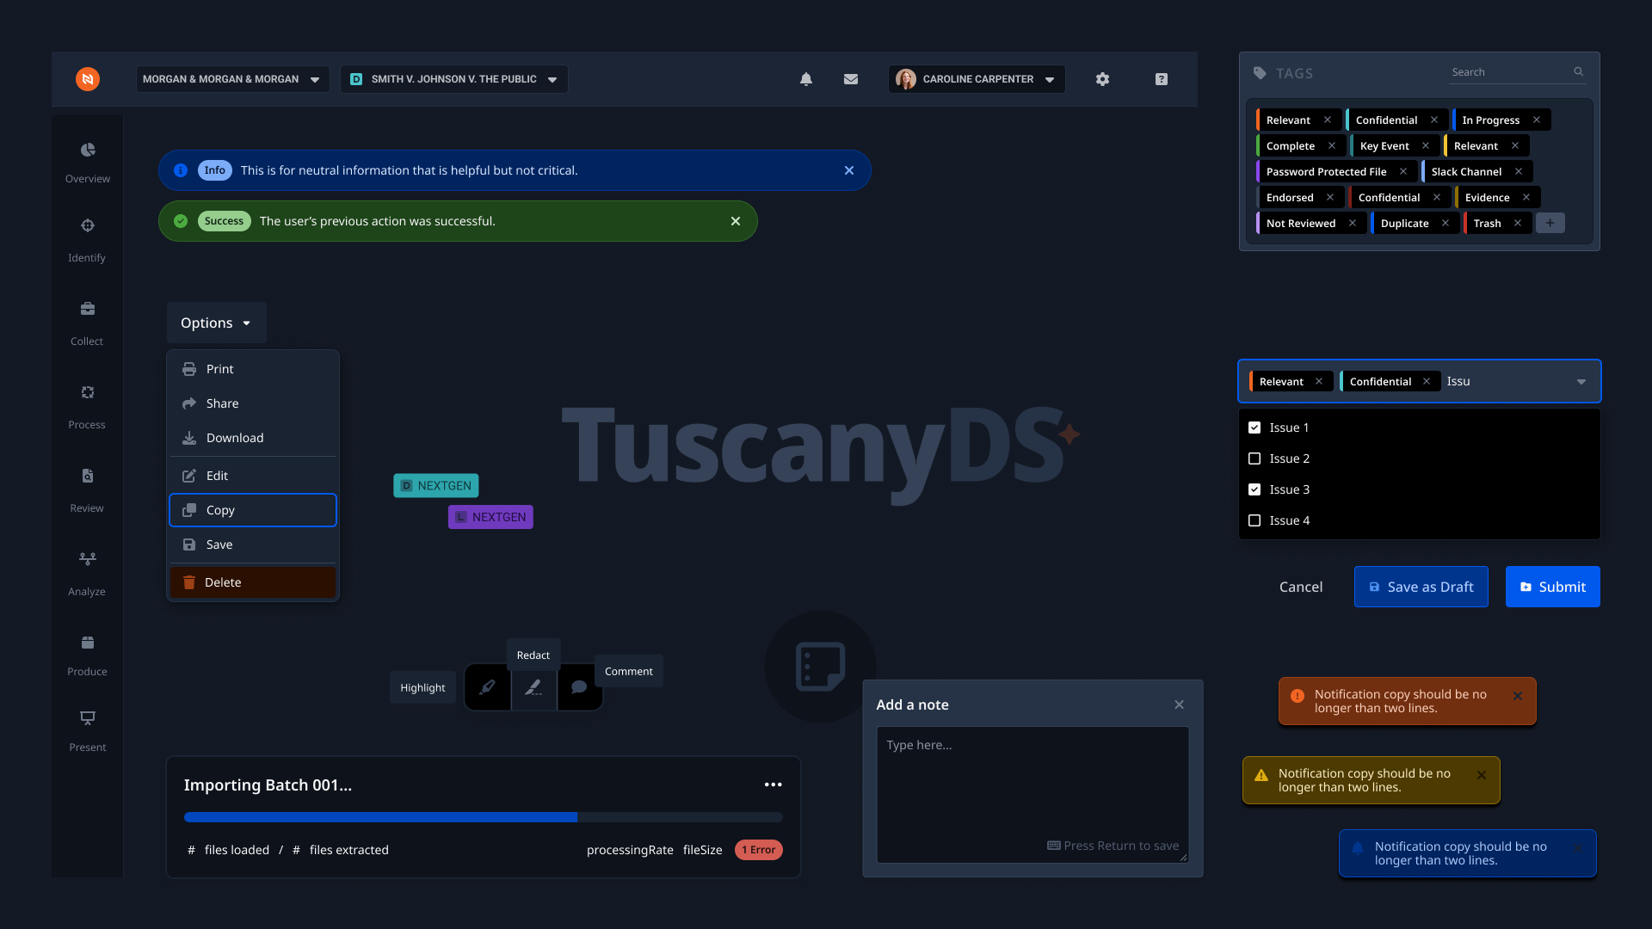Viewport: 1652px width, 929px height.
Task: Toggle the Options dropdown button
Action: (x=217, y=323)
